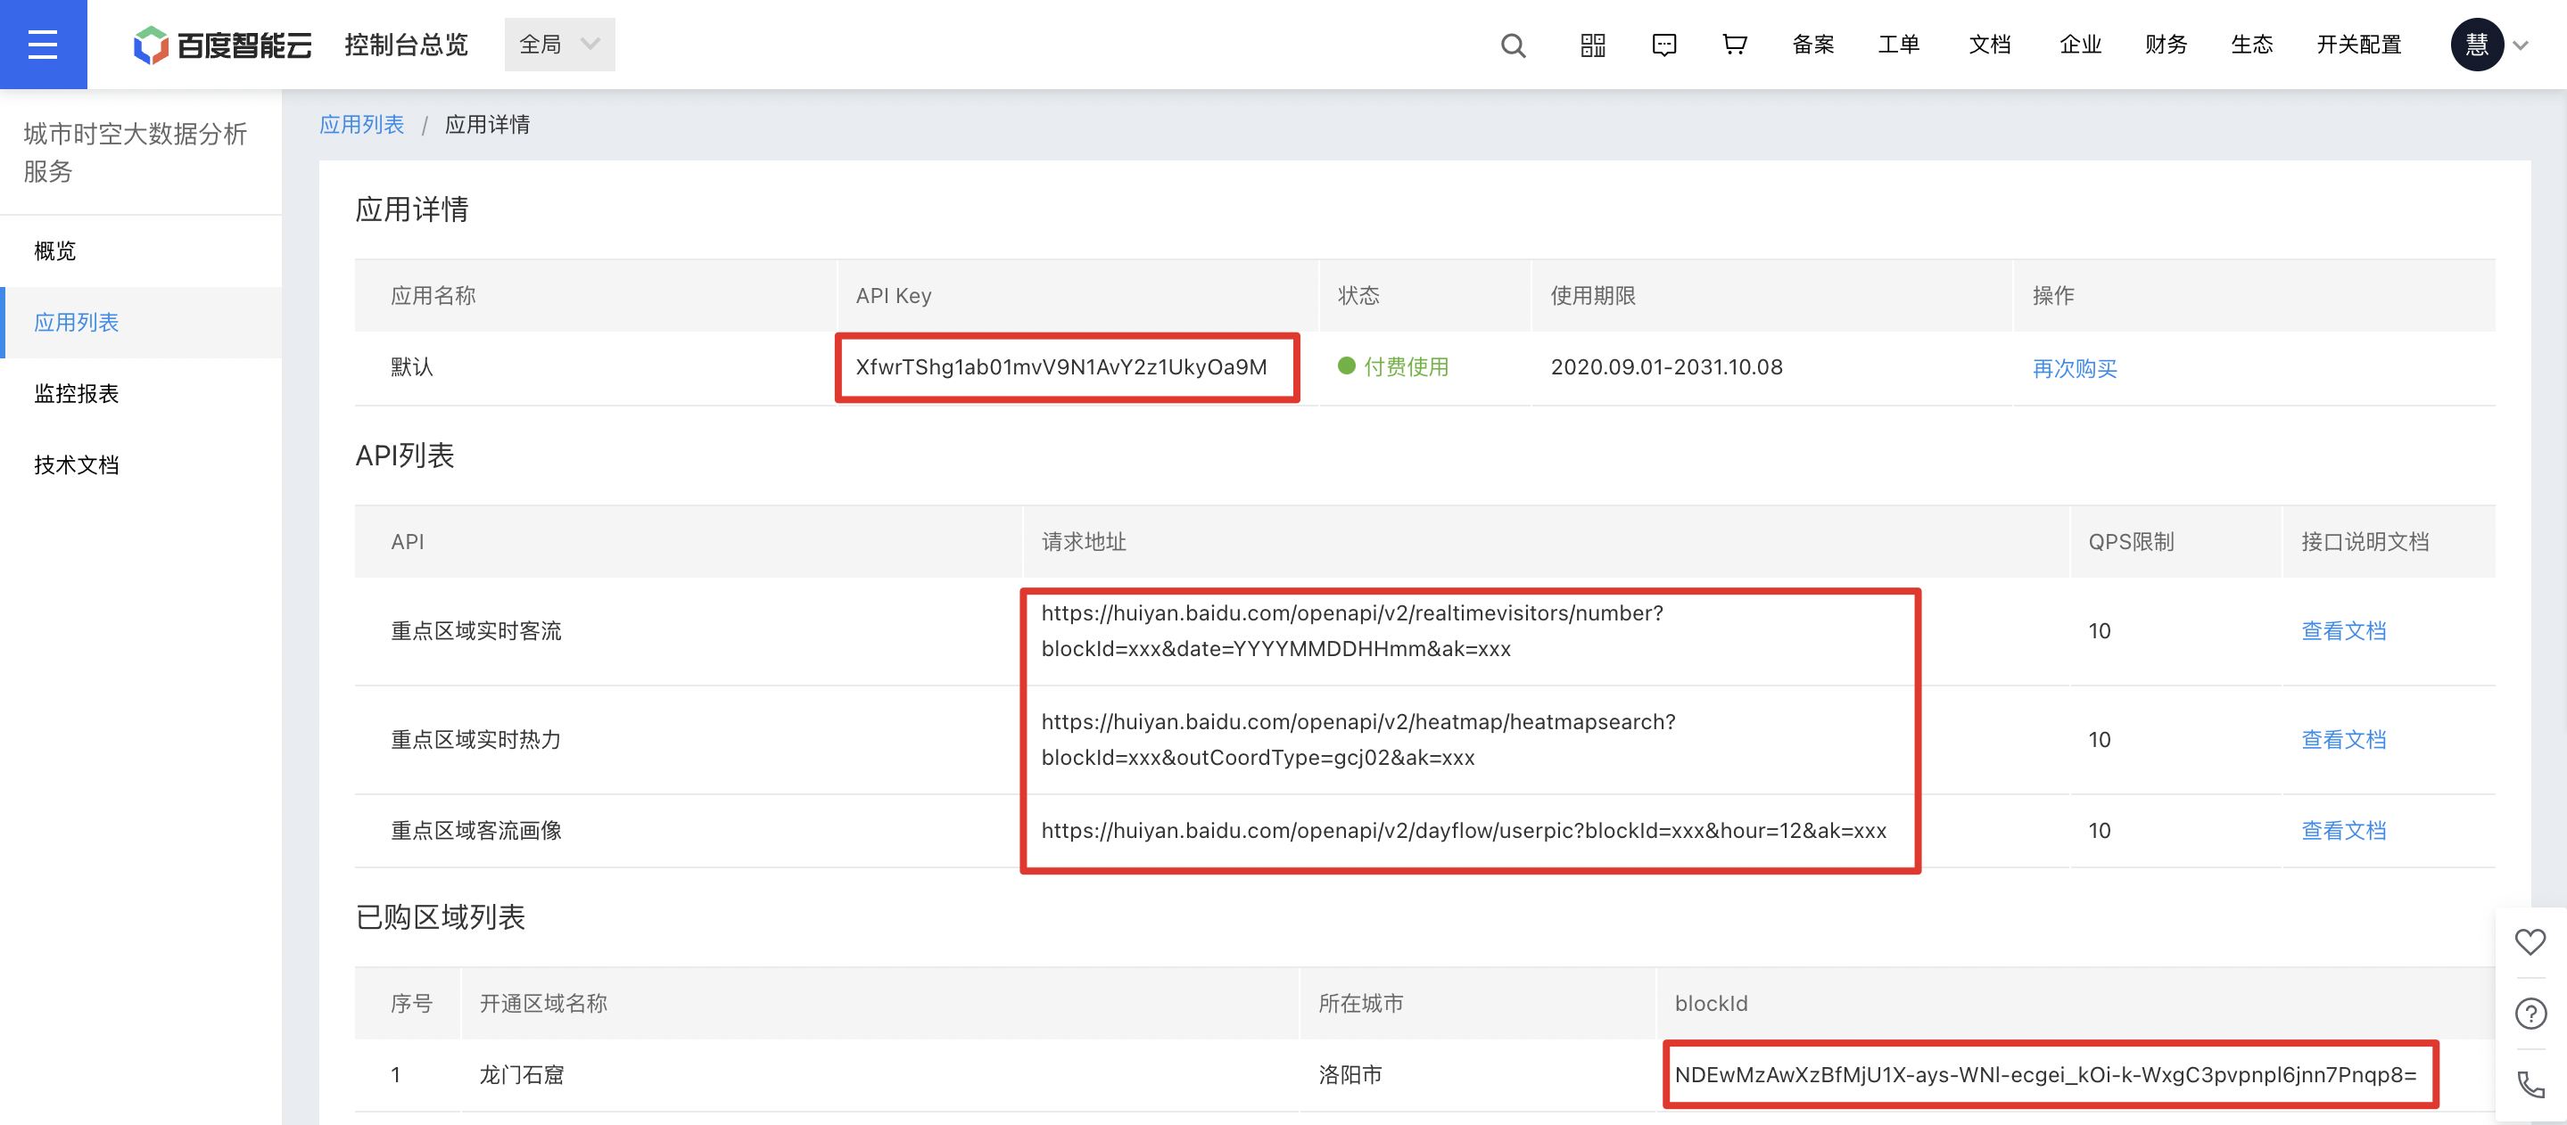Click the 使用期限 column header
This screenshot has width=2567, height=1125.
1592,296
